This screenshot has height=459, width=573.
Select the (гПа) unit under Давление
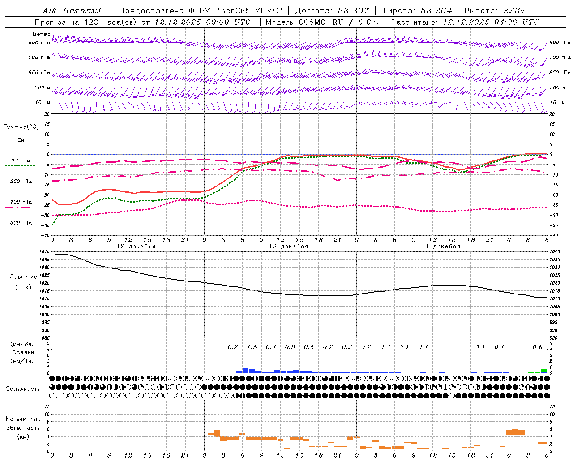click(23, 287)
